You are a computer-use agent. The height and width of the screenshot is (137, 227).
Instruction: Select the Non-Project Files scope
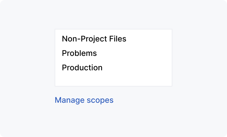pyautogui.click(x=94, y=39)
